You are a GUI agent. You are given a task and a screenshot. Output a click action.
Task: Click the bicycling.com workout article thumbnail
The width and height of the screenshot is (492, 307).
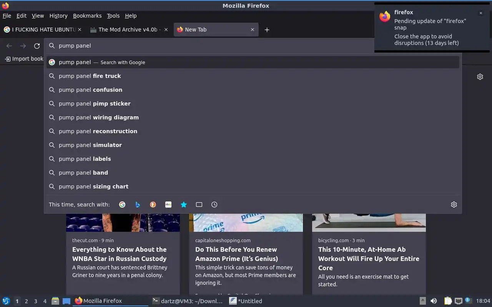click(369, 223)
